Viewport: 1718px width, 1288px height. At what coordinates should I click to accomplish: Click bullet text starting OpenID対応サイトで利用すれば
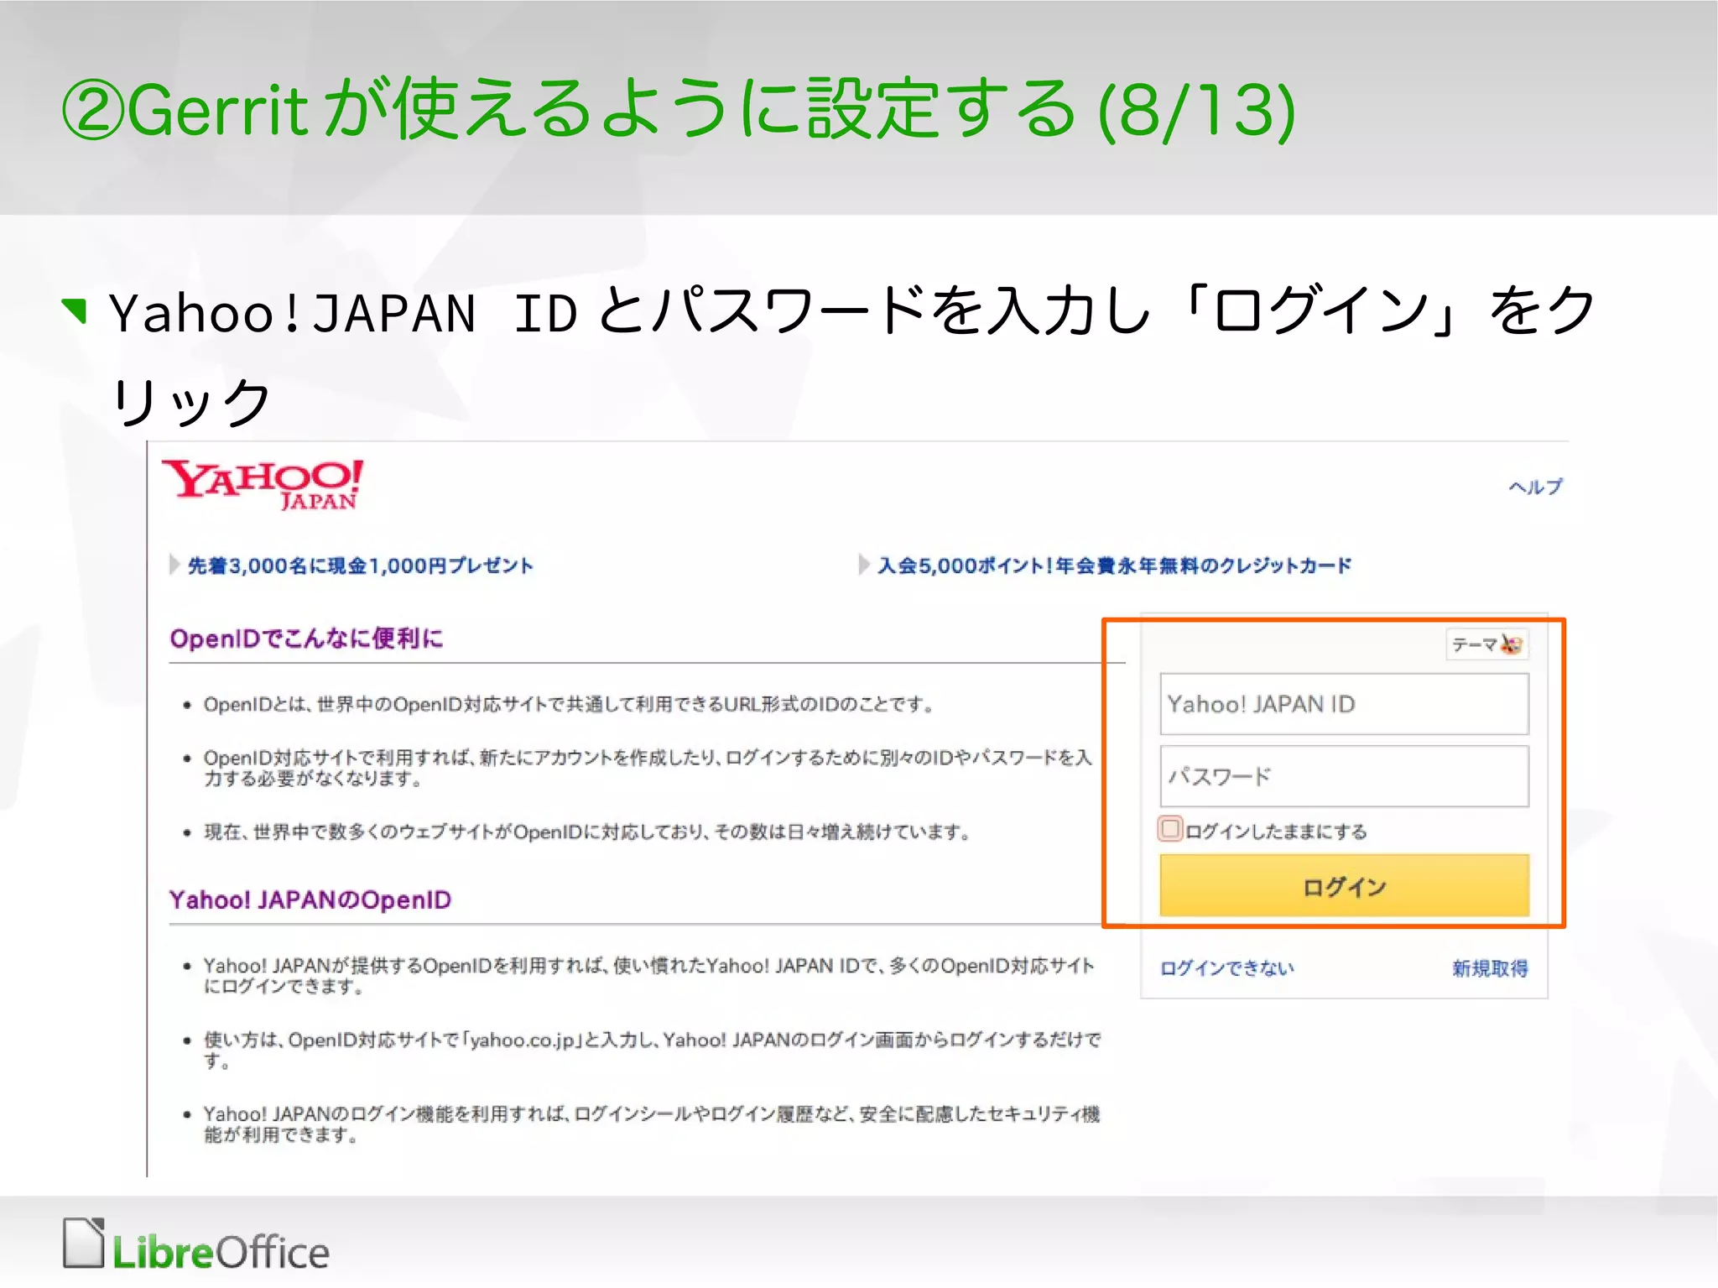[648, 768]
